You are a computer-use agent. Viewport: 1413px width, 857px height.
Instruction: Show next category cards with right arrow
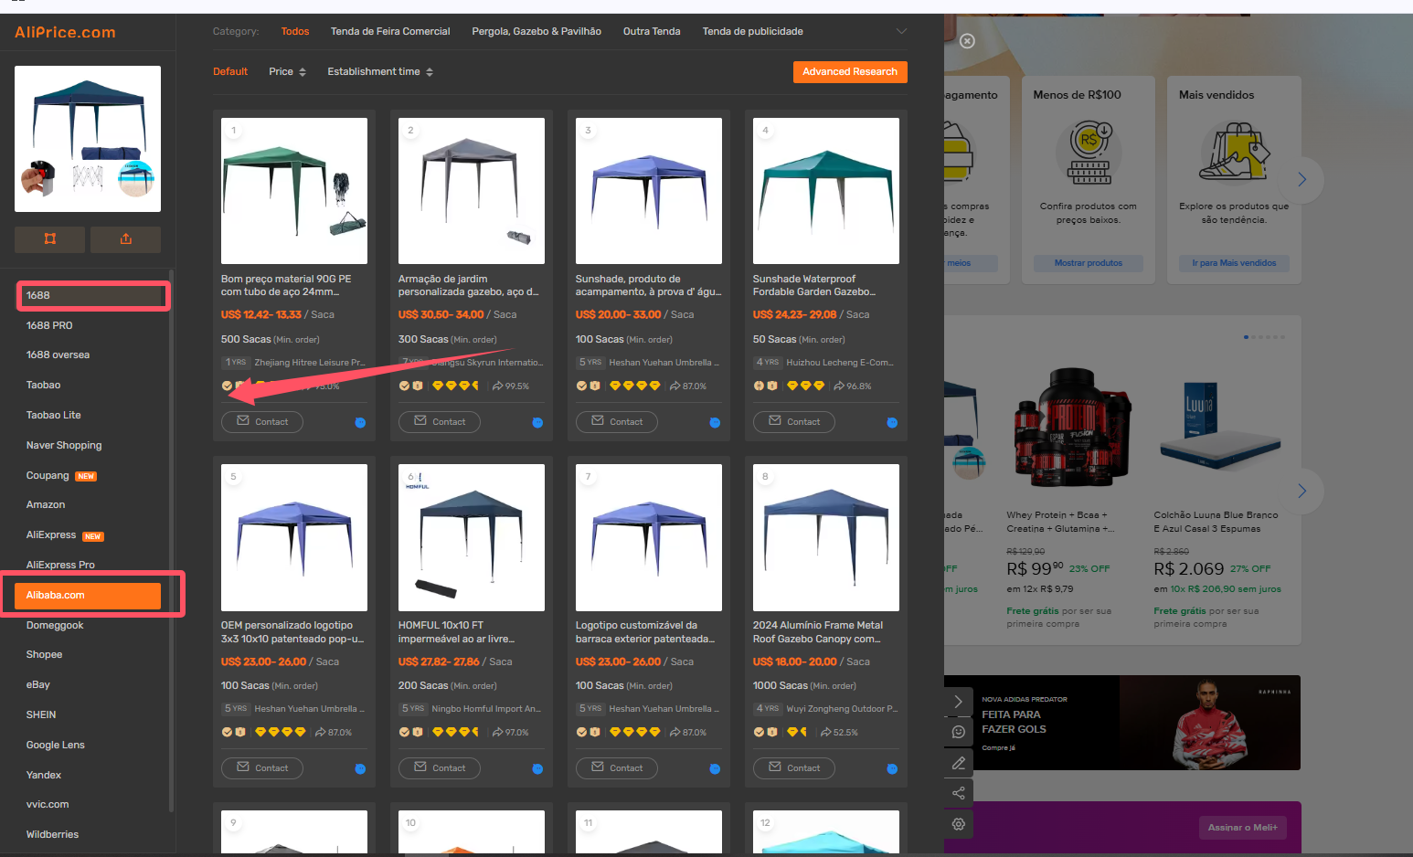[x=1301, y=180]
